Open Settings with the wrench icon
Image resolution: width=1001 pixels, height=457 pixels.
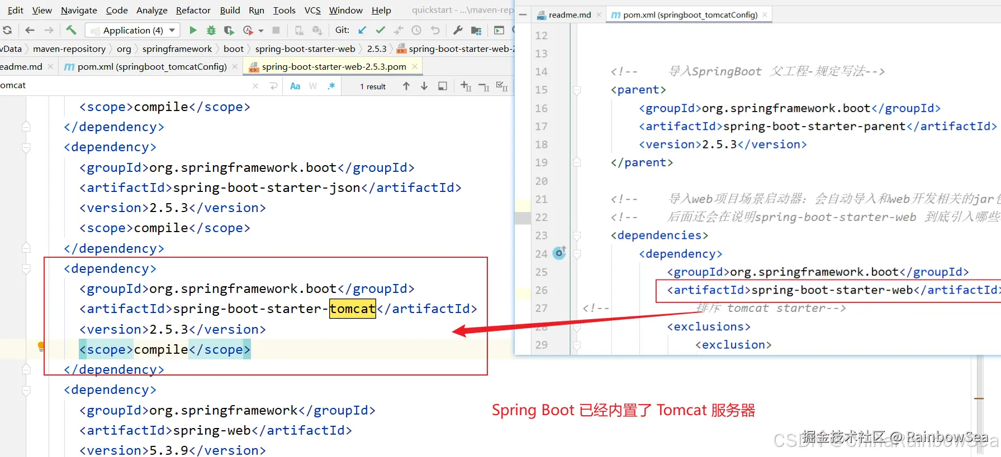click(x=458, y=30)
